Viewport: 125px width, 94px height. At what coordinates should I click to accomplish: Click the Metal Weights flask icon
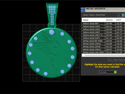83,10
